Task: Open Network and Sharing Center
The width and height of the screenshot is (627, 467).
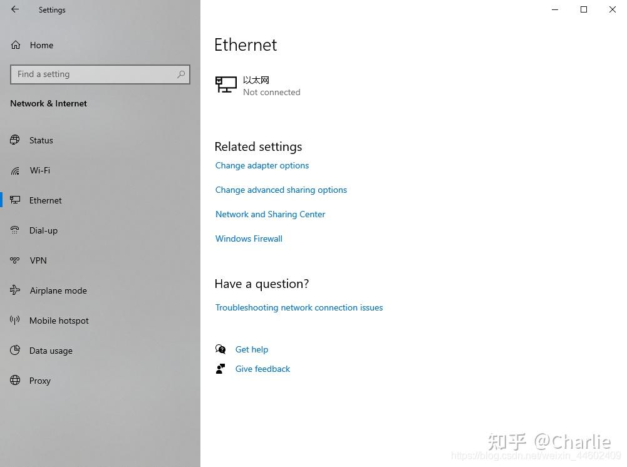Action: pyautogui.click(x=270, y=214)
